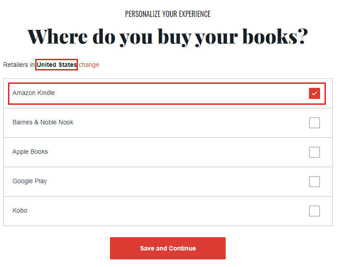Click the change country link
Screen dimensions: 341x267
click(89, 65)
